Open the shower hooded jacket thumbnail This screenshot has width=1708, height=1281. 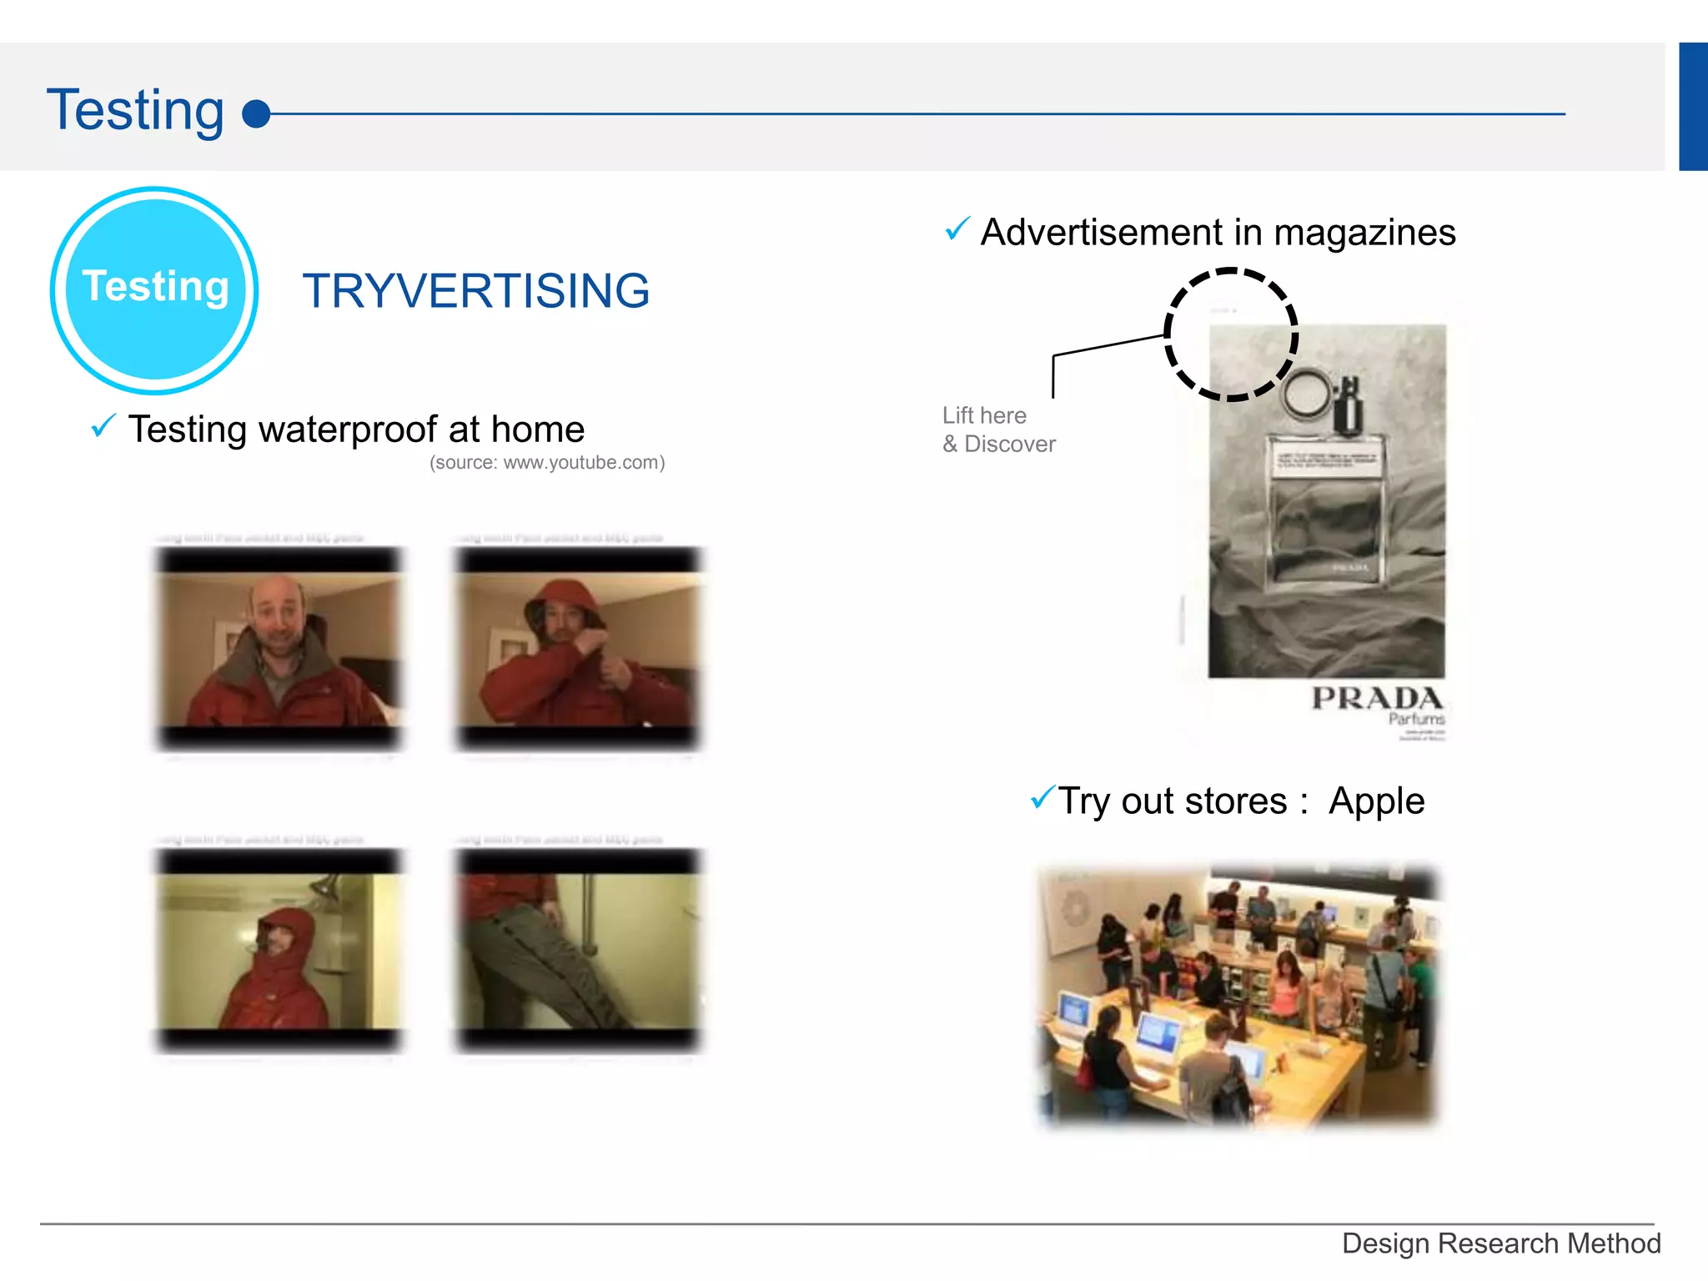pyautogui.click(x=279, y=950)
